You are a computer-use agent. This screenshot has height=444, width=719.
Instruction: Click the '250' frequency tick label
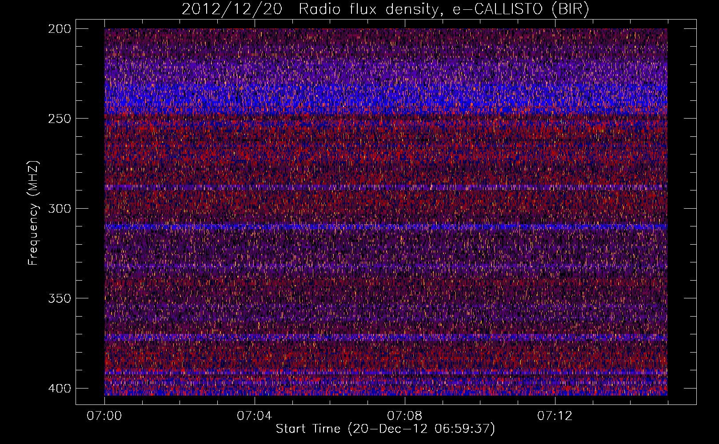point(60,119)
